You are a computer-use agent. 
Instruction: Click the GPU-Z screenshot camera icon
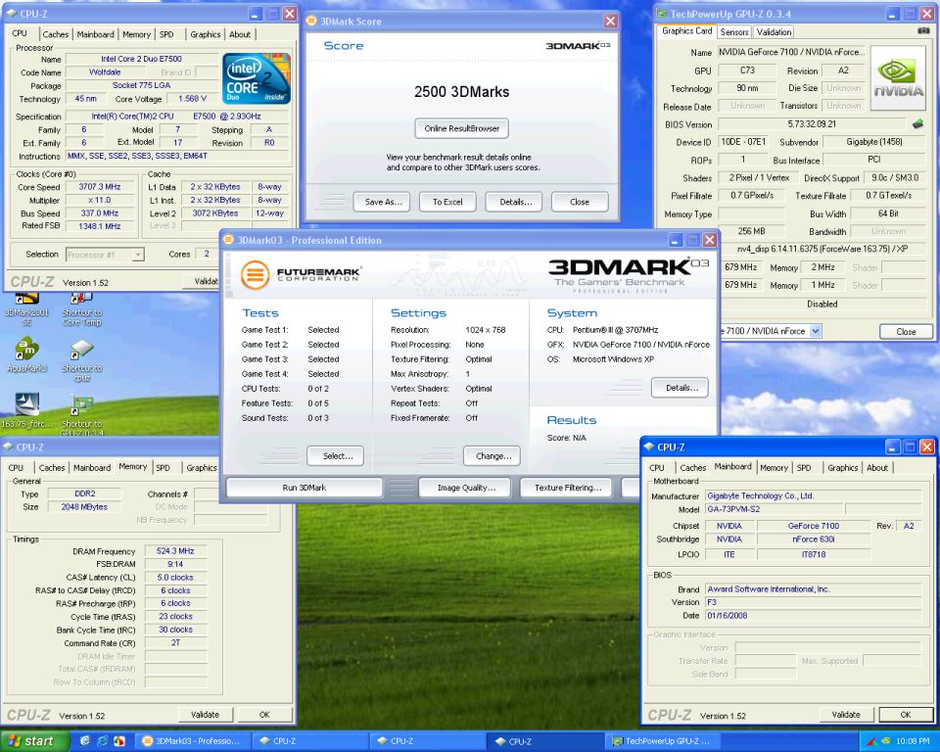(x=923, y=31)
